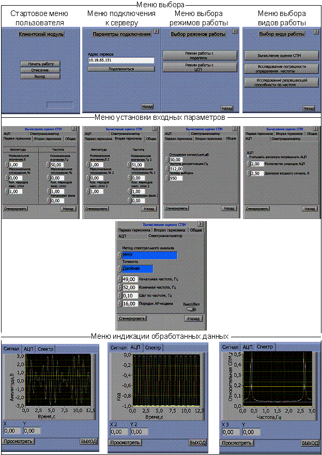Click Назад in the large Спектроанализатор panel
The image size is (322, 455).
tap(193, 318)
